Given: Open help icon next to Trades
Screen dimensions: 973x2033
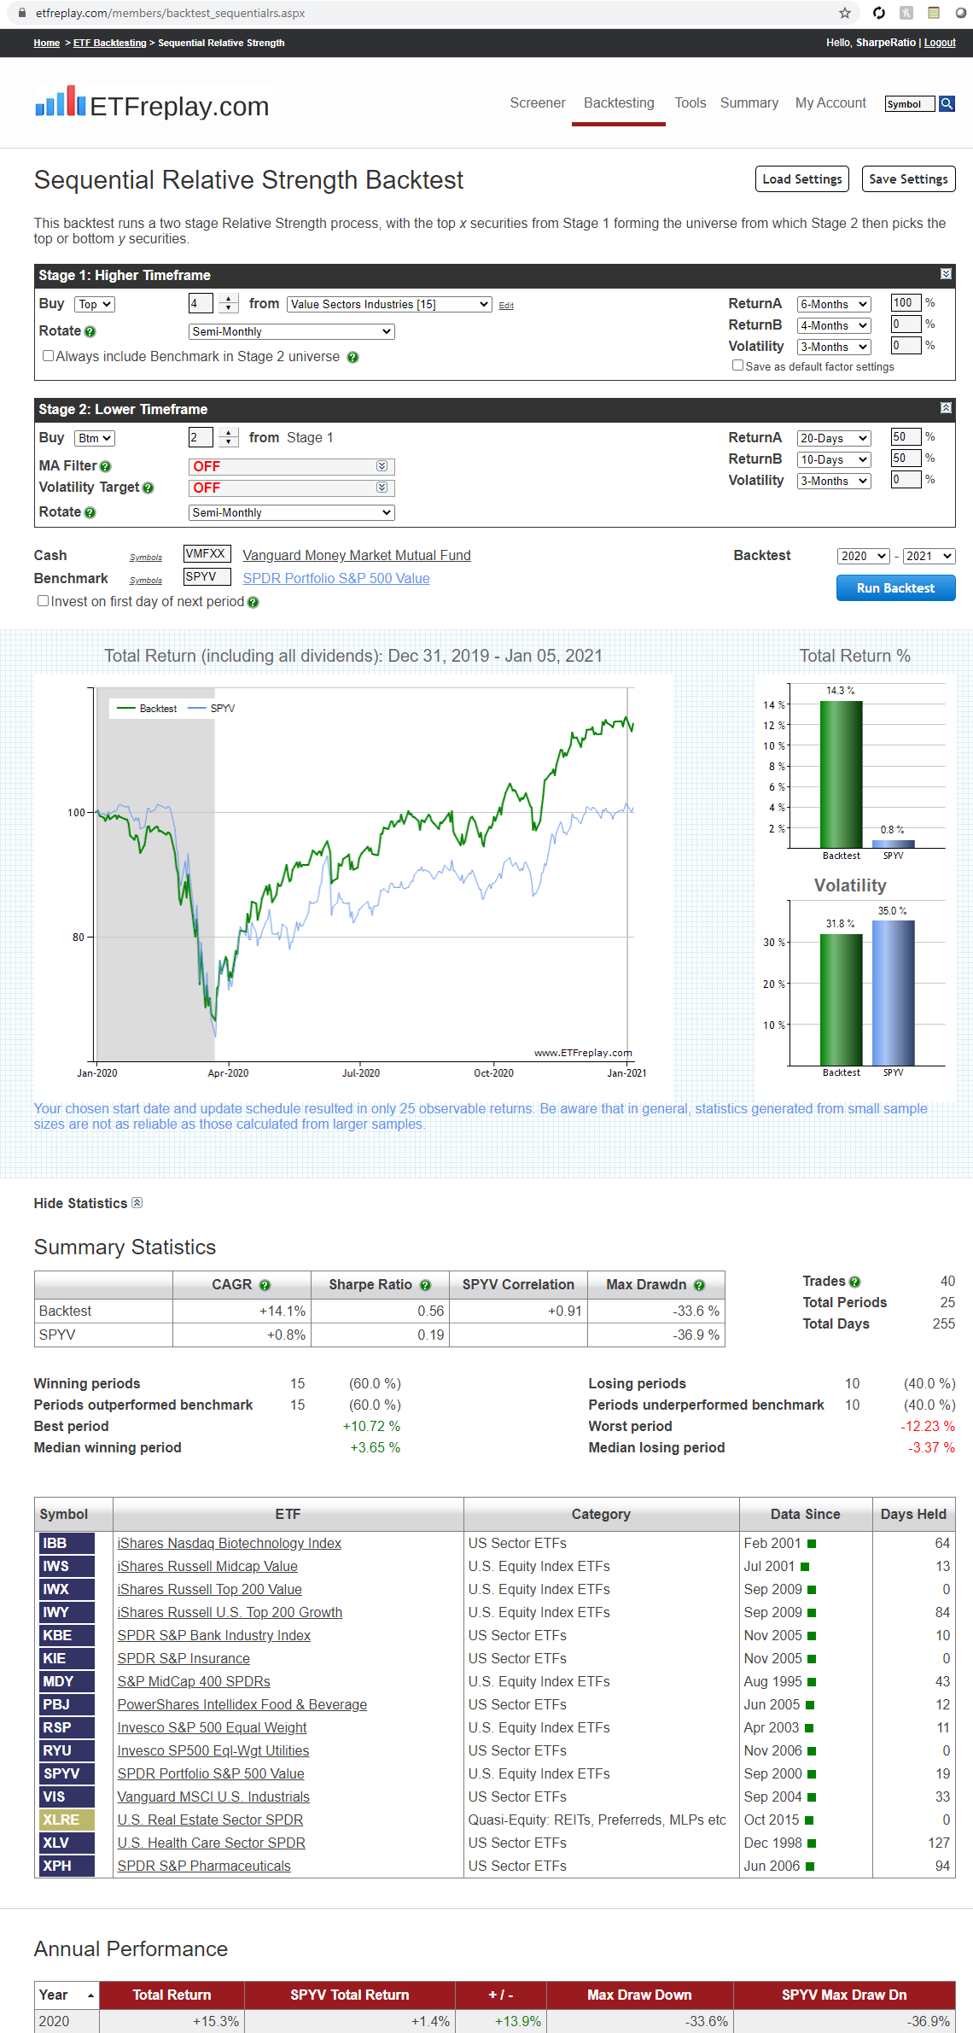Looking at the screenshot, I should [x=855, y=1282].
